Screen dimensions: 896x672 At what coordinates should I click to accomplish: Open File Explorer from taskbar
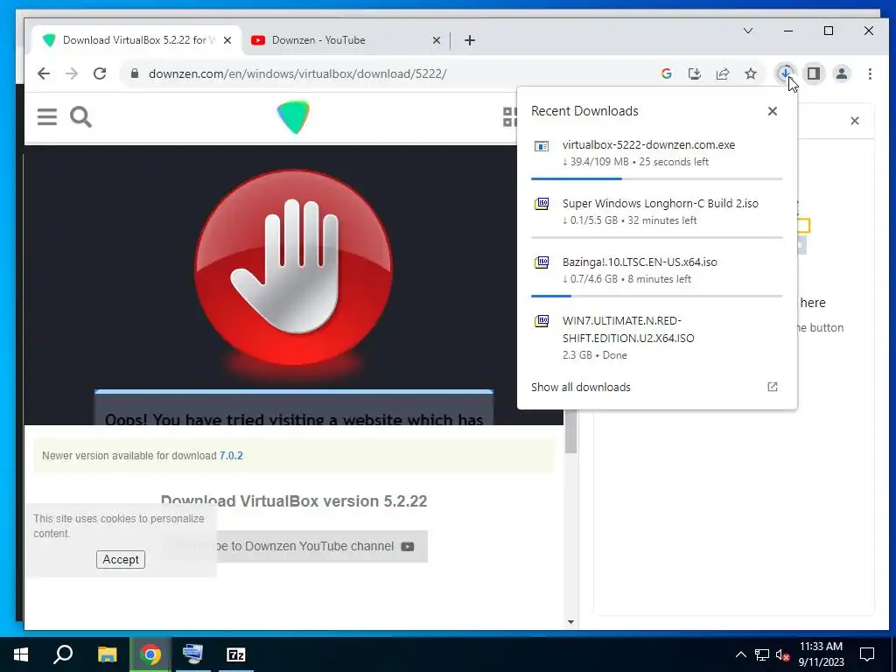107,654
